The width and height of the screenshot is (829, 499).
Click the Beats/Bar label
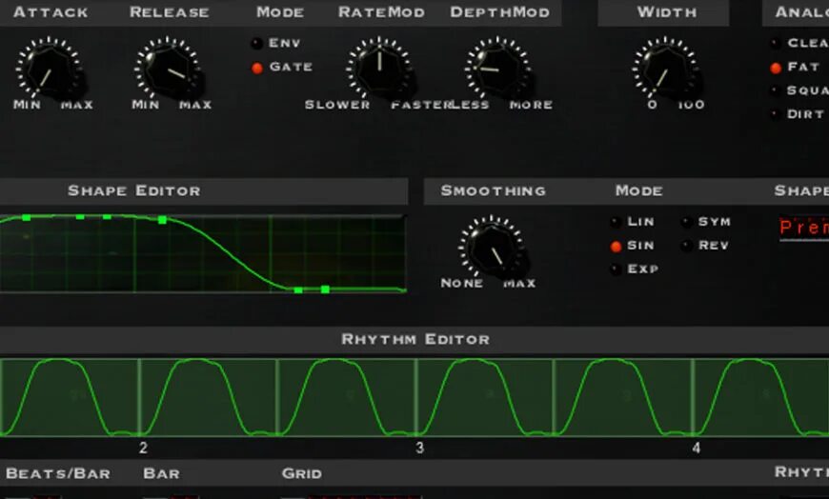click(58, 473)
